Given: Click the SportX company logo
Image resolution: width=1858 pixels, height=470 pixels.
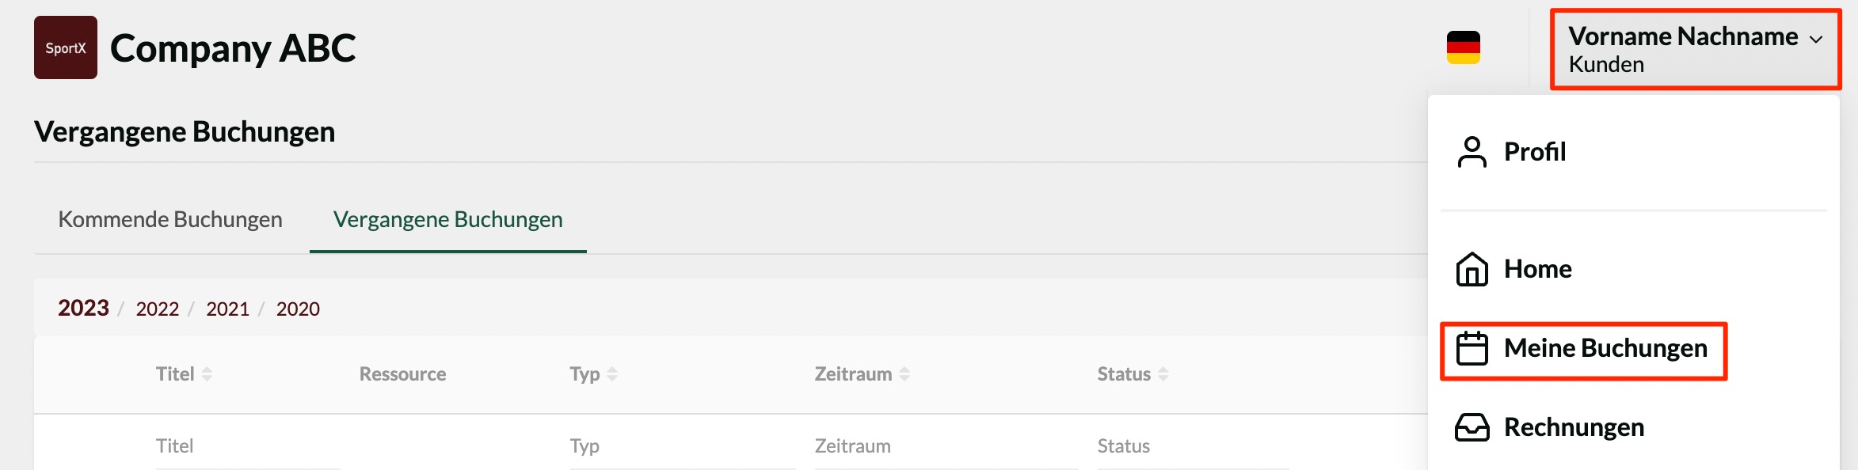Looking at the screenshot, I should (x=66, y=47).
